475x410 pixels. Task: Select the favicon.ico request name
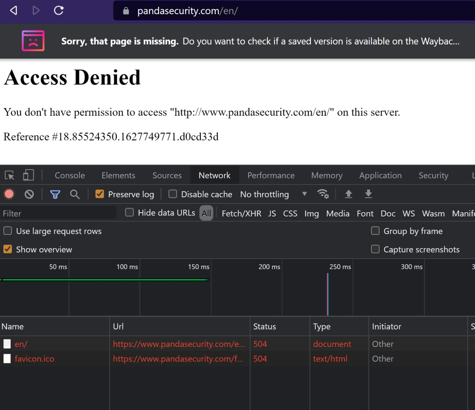34,358
